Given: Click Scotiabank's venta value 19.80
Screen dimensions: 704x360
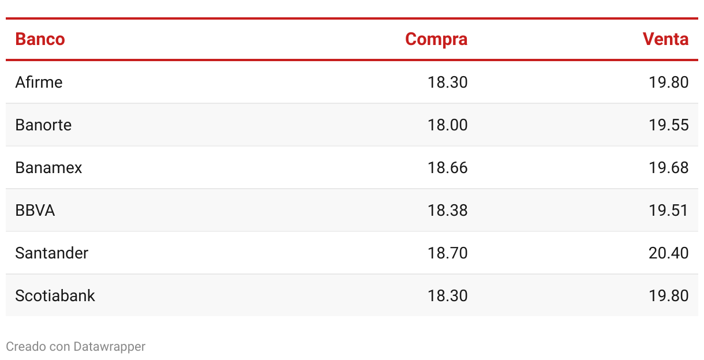Looking at the screenshot, I should [x=669, y=295].
